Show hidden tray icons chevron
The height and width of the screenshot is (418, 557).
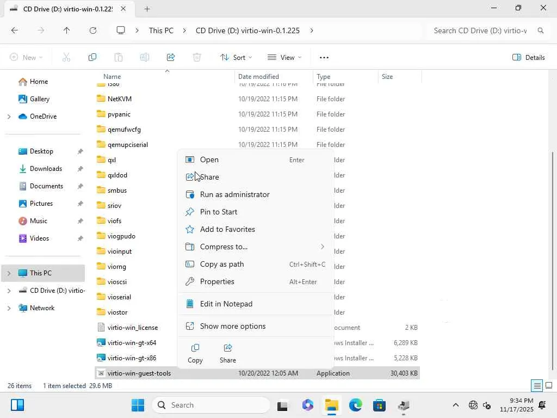455,405
